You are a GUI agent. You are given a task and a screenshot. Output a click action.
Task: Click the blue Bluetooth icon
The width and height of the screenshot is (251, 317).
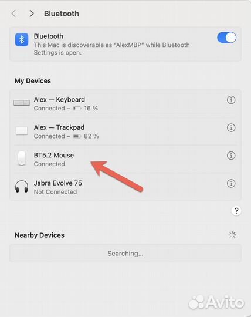click(x=22, y=39)
